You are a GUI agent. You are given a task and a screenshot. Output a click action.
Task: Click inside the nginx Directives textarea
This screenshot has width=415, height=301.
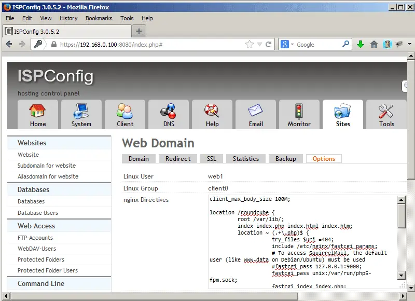(303, 242)
